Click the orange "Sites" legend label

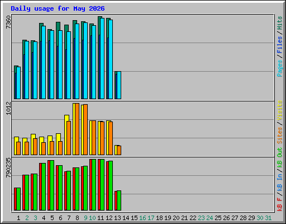[280, 136]
